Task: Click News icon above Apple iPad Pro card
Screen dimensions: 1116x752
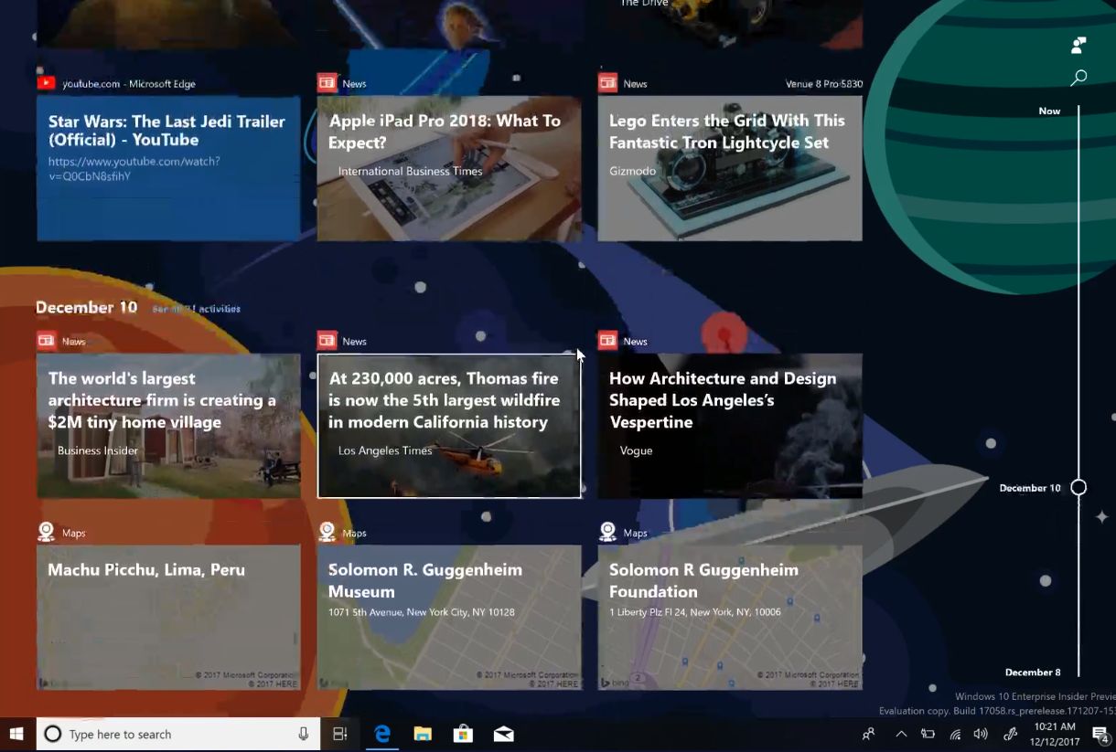Action: tap(327, 83)
